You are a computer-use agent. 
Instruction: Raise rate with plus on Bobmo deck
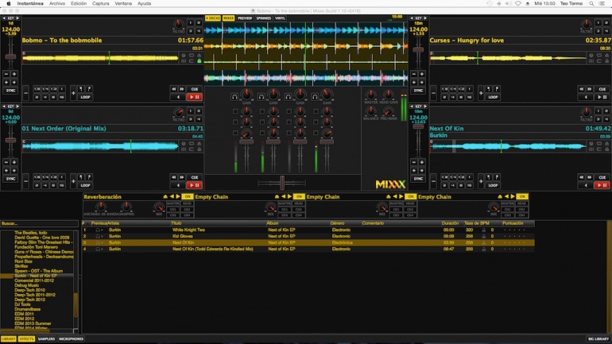(14, 74)
